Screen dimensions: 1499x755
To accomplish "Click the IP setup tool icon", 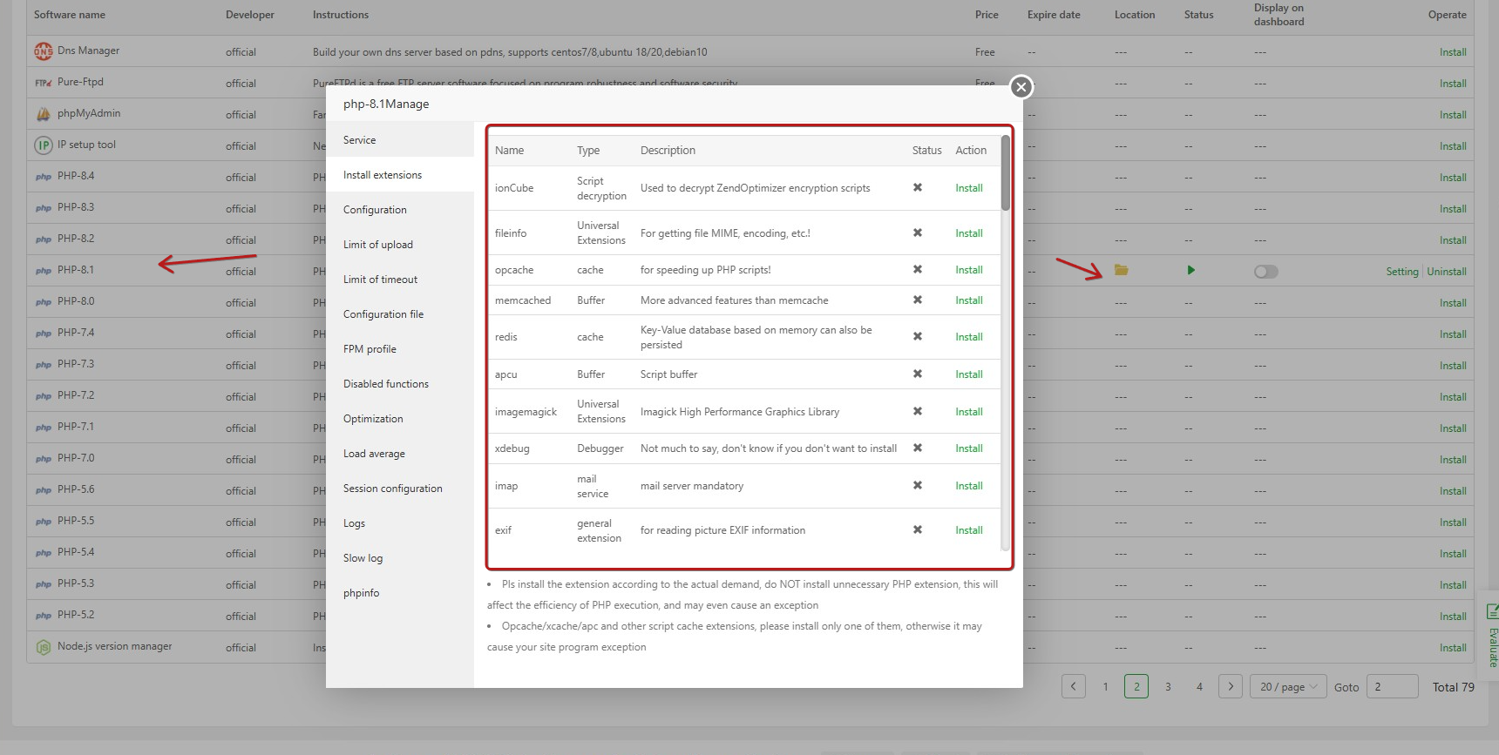I will 44,145.
